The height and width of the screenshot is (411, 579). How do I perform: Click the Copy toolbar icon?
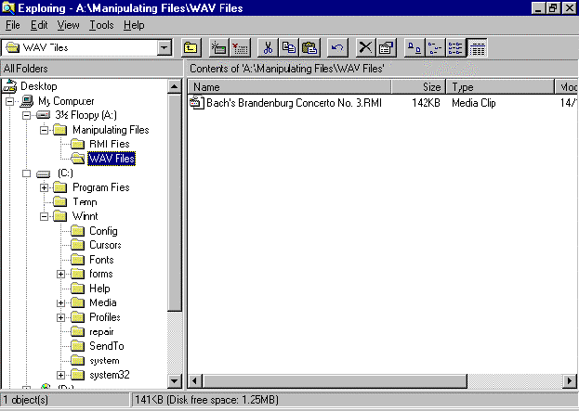click(288, 47)
